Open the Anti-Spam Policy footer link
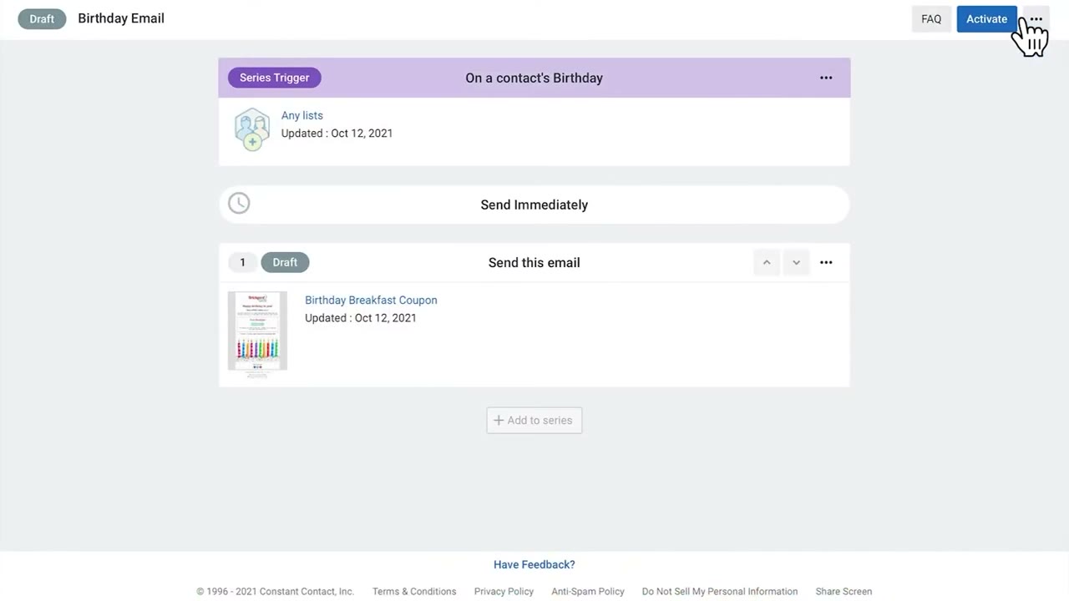This screenshot has width=1069, height=601. [x=588, y=591]
